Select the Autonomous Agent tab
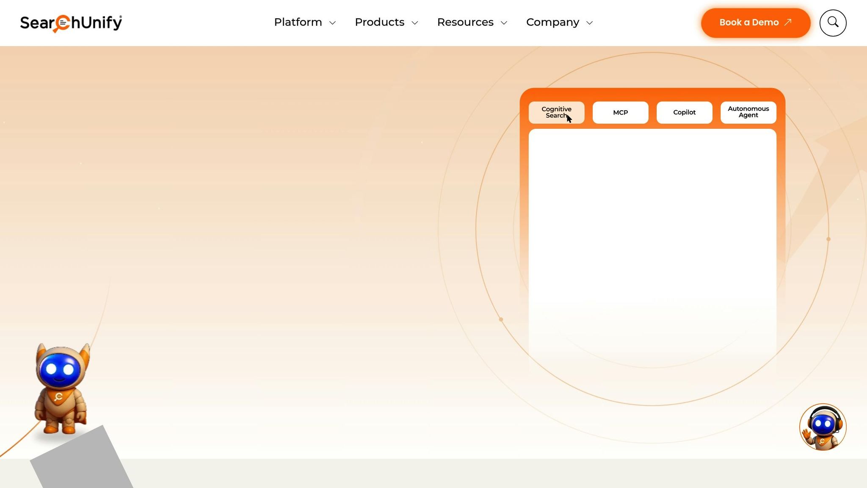The width and height of the screenshot is (867, 488). pos(748,112)
